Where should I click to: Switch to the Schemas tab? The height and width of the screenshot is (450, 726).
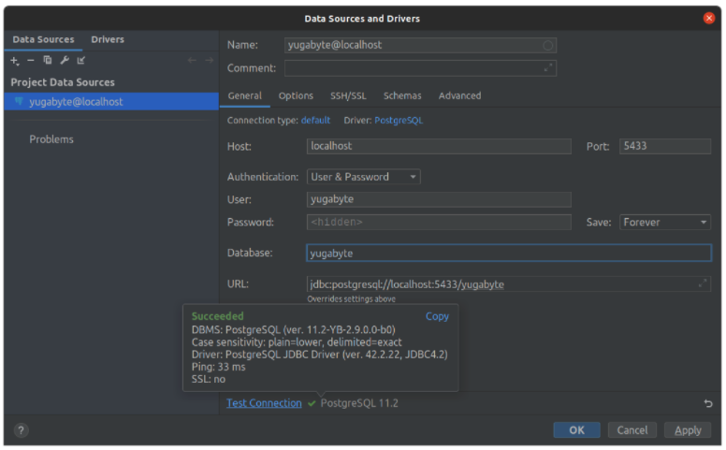tap(402, 95)
